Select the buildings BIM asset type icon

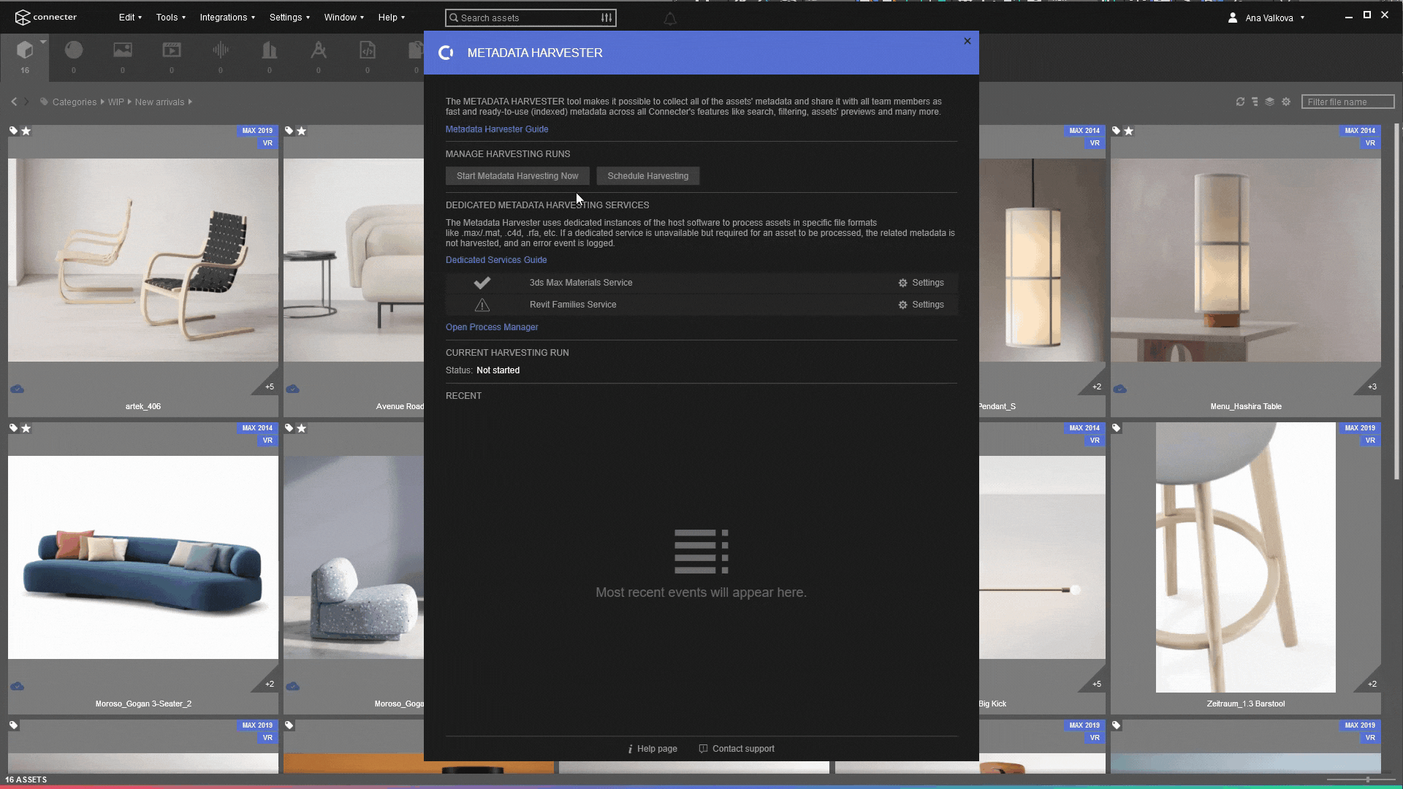click(x=270, y=50)
